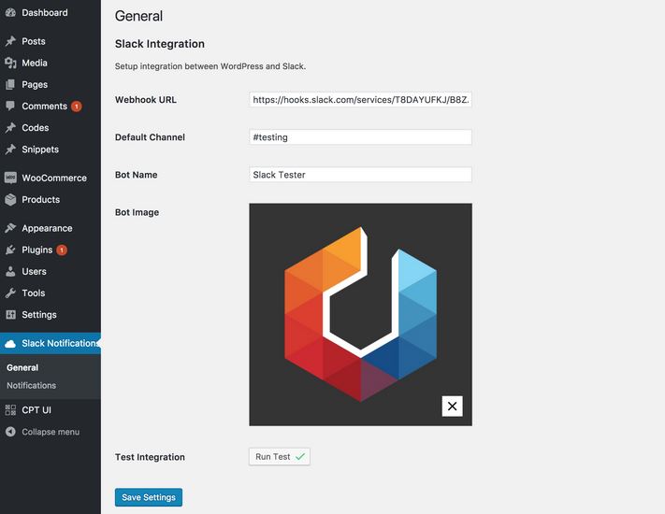The width and height of the screenshot is (665, 514).
Task: Click the Posts pushpin icon
Action: tap(10, 41)
